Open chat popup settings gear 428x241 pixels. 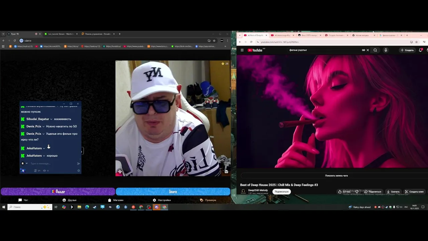(79, 171)
